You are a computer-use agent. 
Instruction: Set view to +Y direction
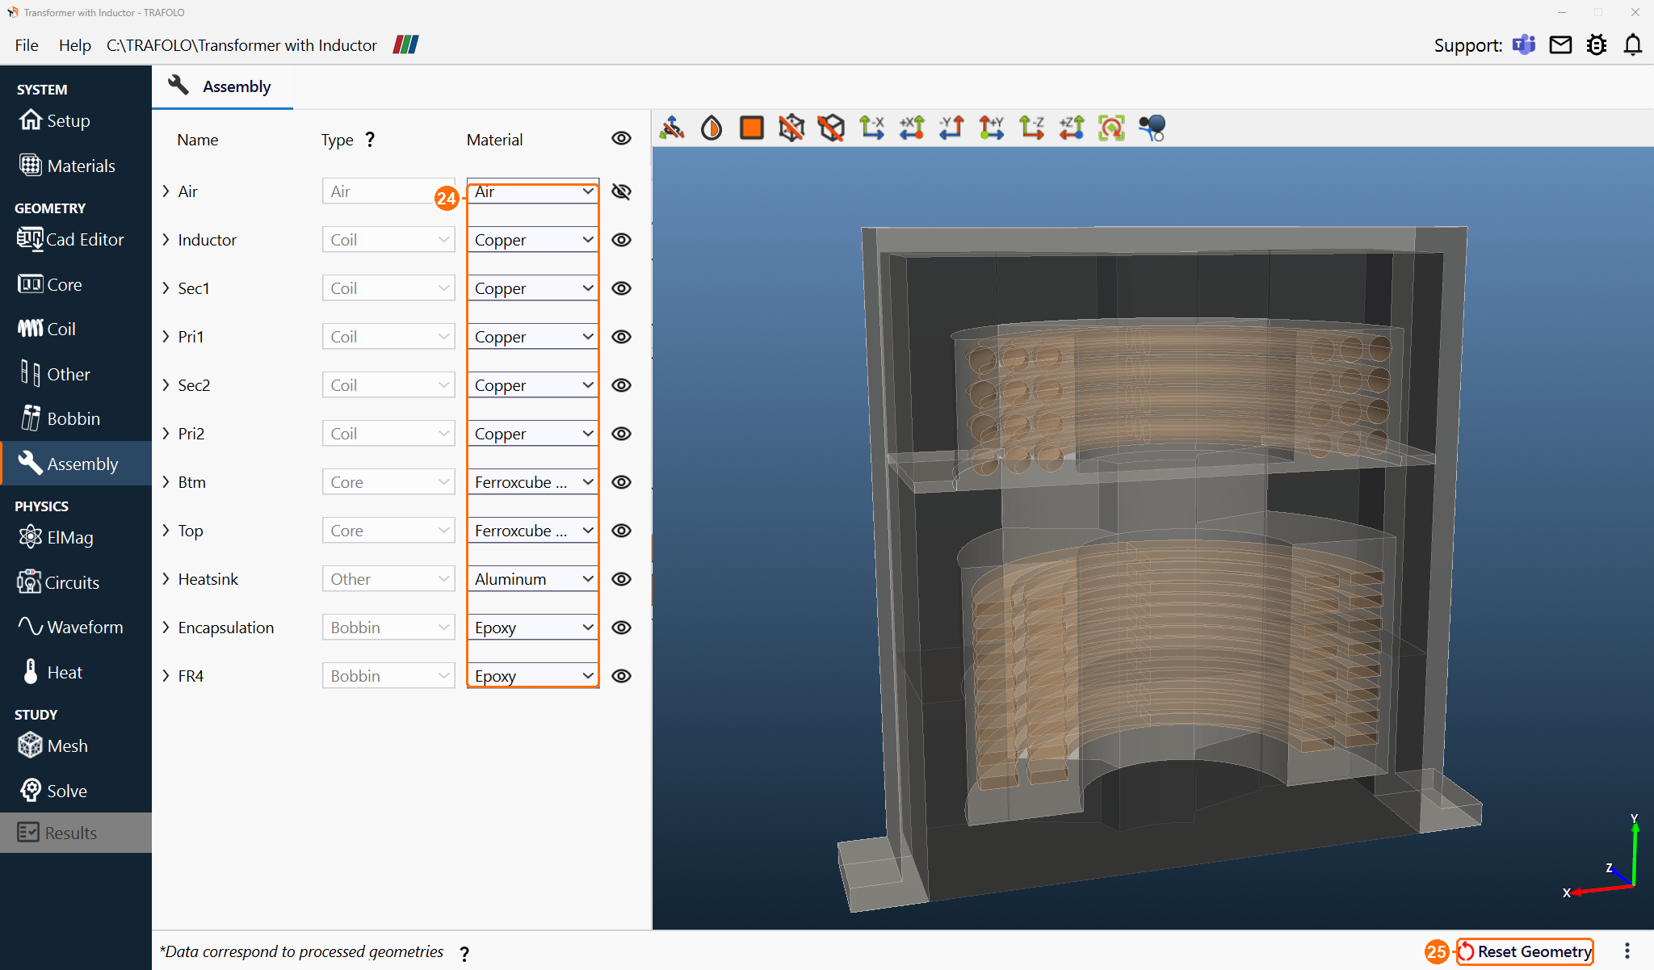tap(992, 128)
